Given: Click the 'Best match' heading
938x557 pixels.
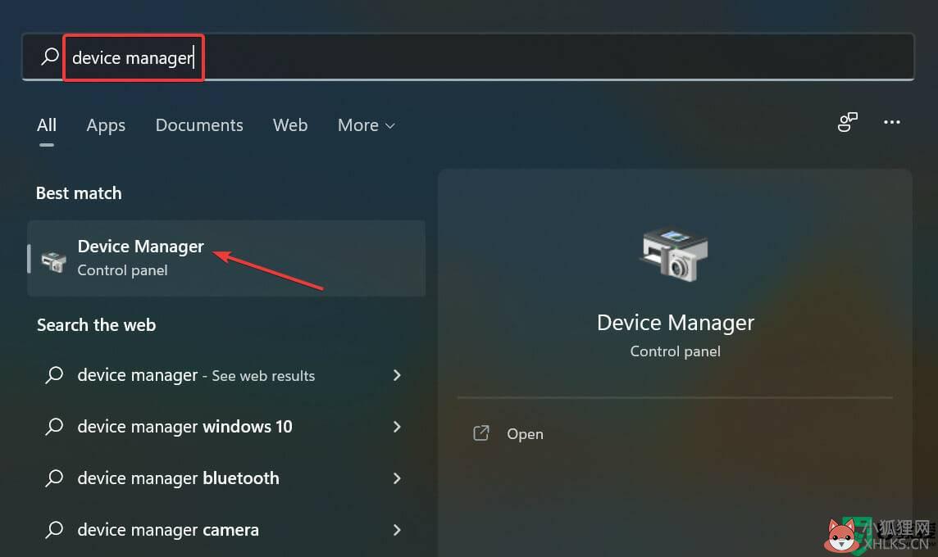Looking at the screenshot, I should click(79, 193).
